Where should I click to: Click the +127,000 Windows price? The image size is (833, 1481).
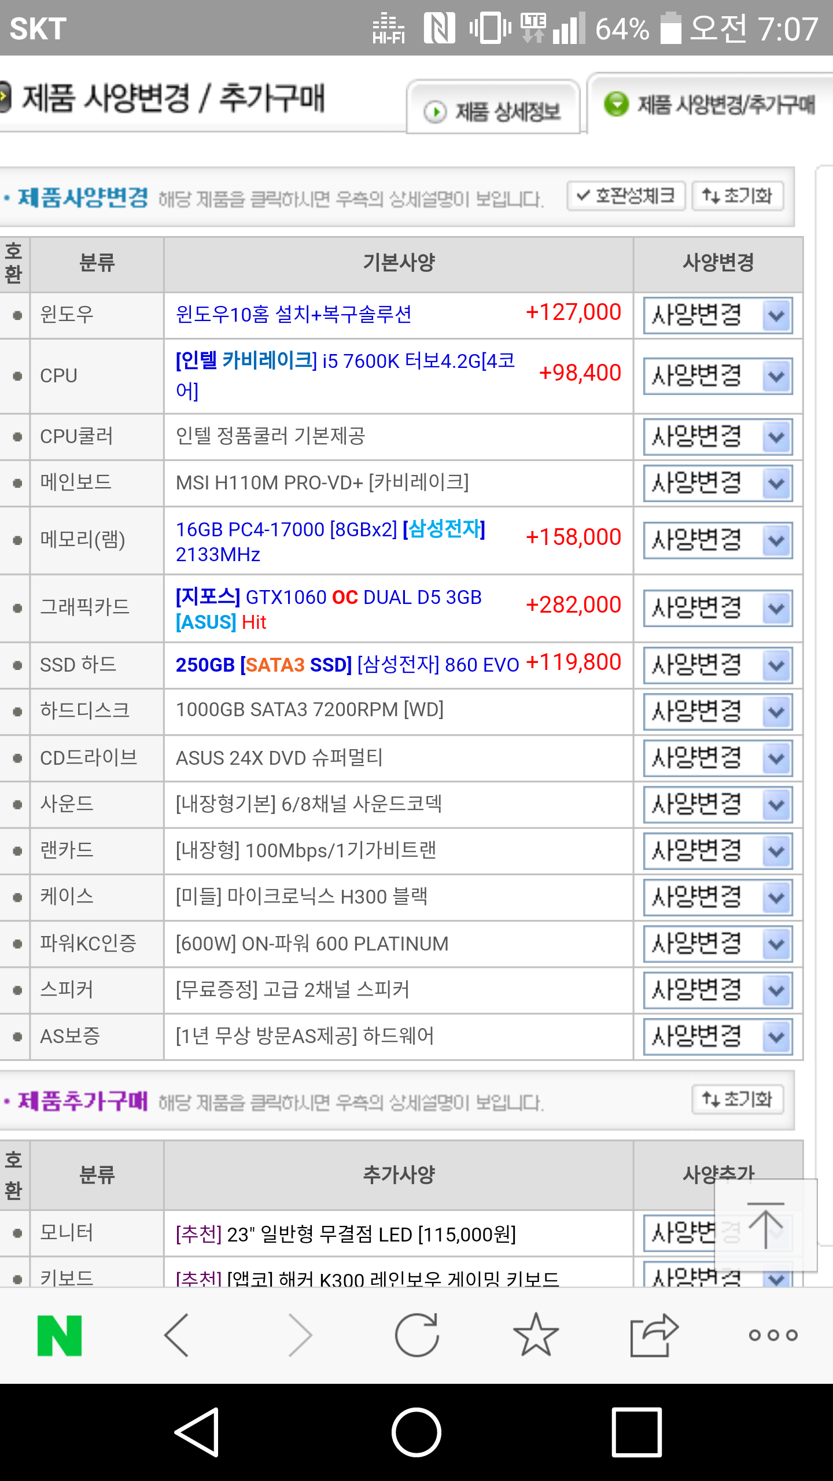(x=573, y=312)
